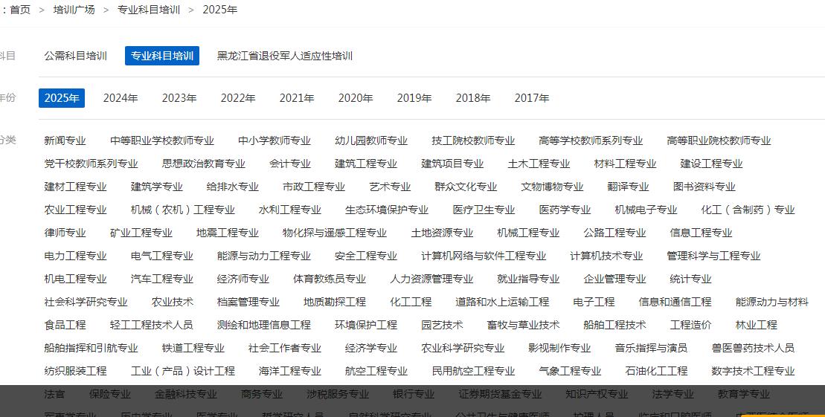This screenshot has width=825, height=417.
Task: Open the 工程造价 category
Action: [x=690, y=325]
